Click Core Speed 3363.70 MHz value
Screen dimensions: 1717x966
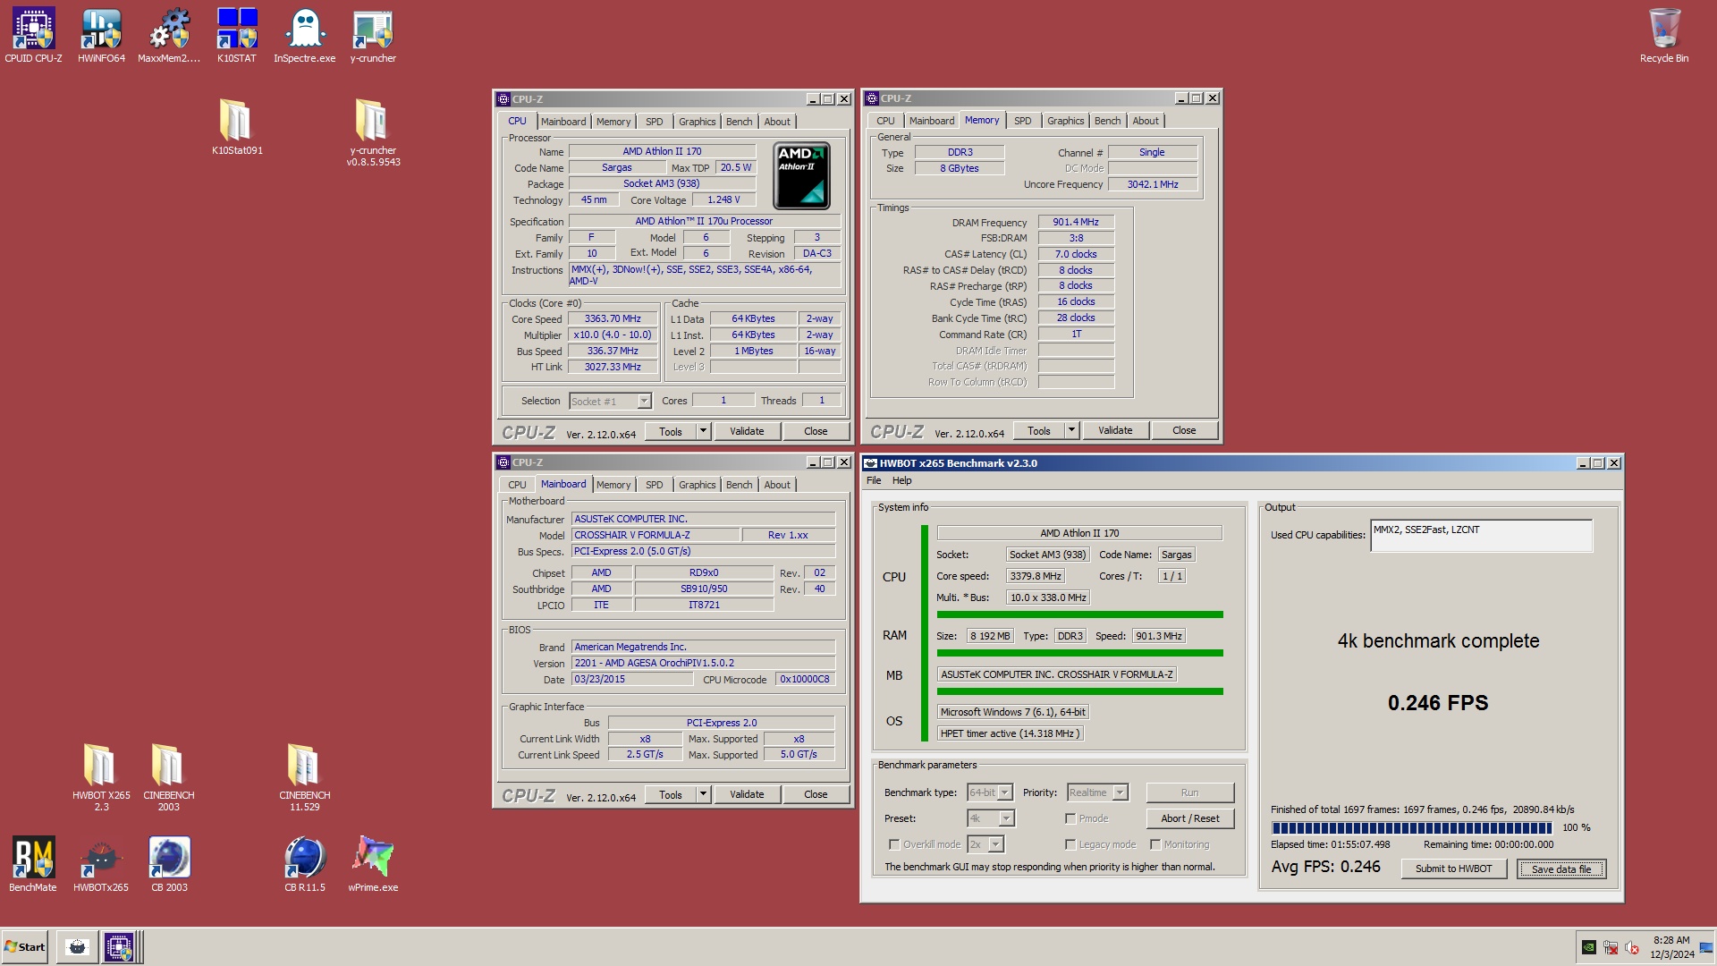point(613,319)
